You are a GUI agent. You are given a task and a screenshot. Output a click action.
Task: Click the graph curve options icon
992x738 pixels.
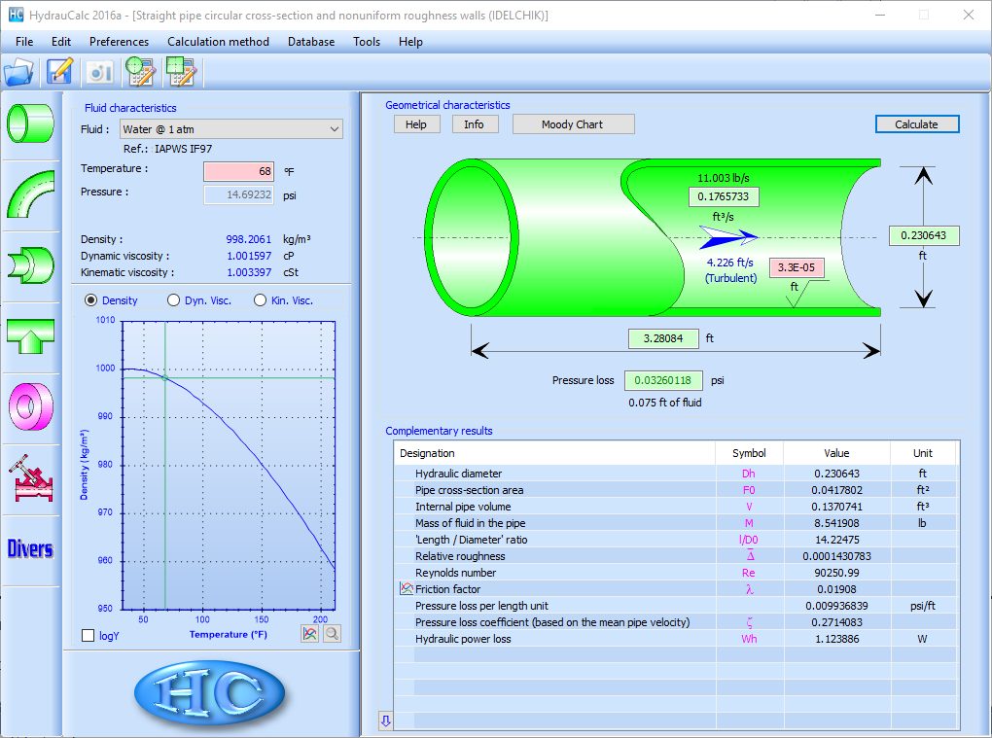pyautogui.click(x=310, y=633)
